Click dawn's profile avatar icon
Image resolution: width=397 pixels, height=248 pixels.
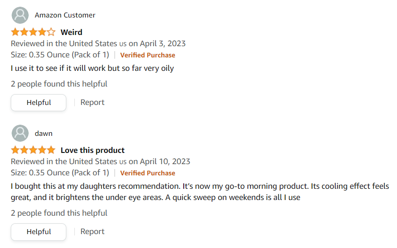[20, 134]
